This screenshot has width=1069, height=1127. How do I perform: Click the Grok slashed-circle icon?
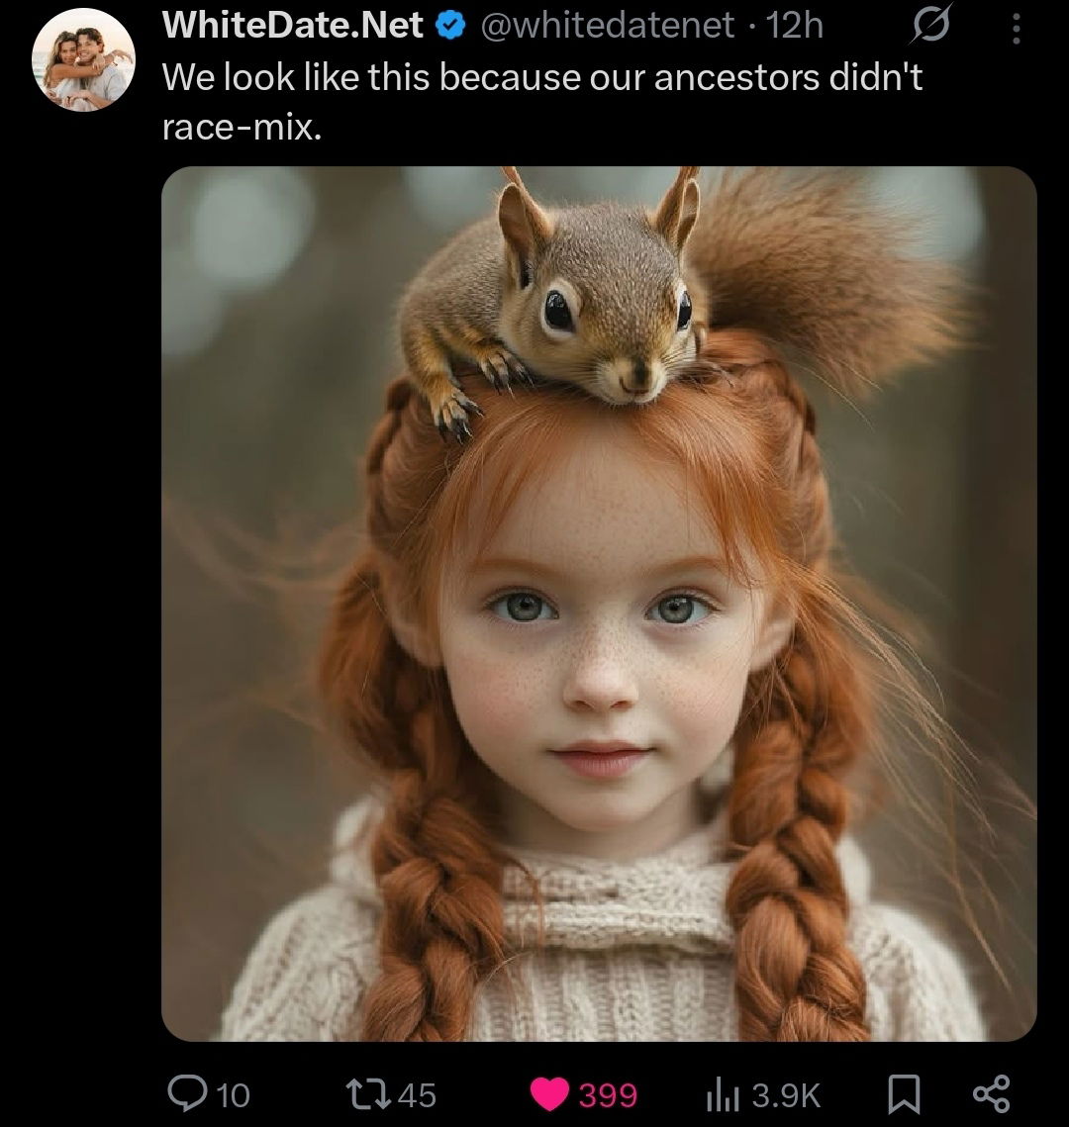(x=932, y=25)
